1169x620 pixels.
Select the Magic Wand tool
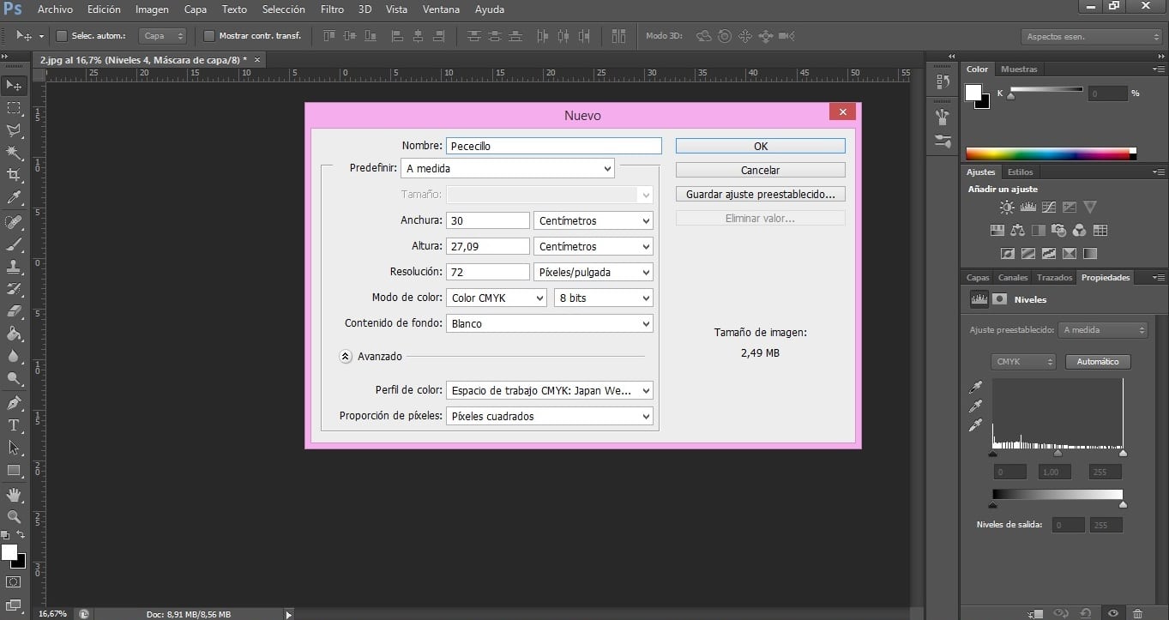coord(14,153)
